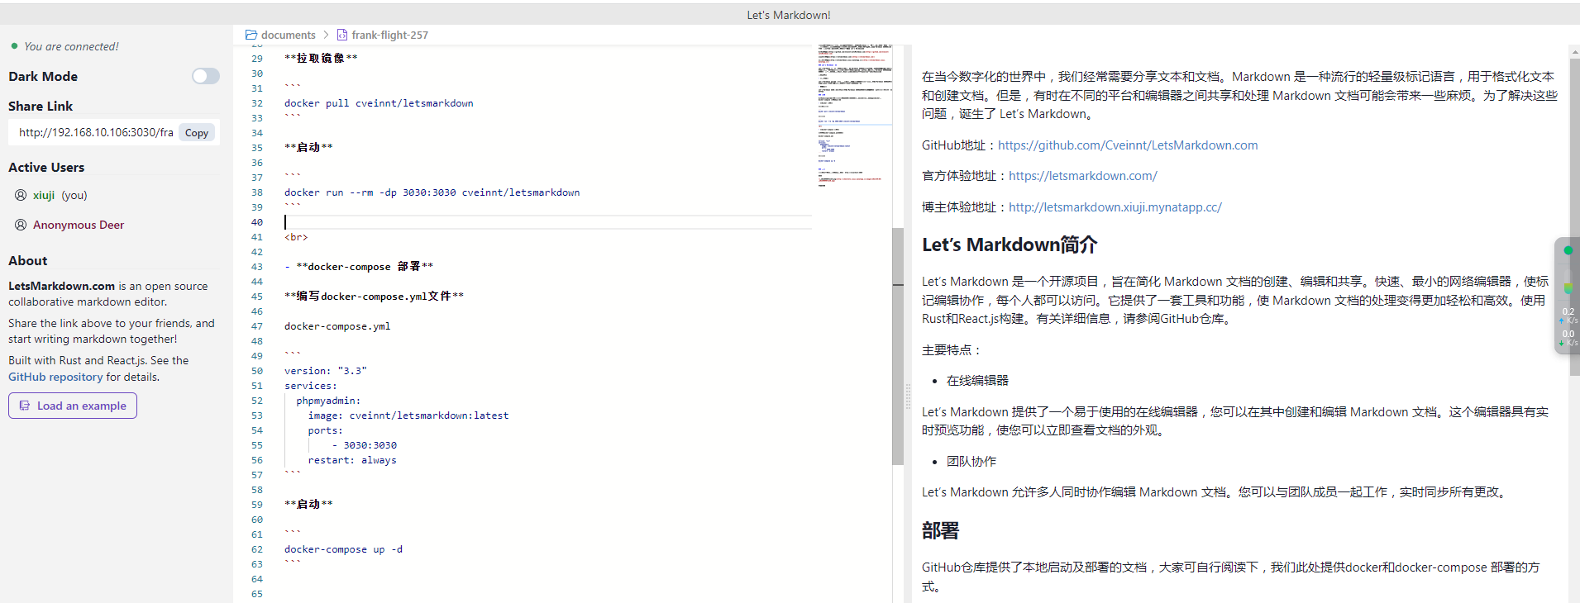Screen dimensions: 1580x603
Task: Open the letsmarkdown.xiuji.mynatapp.cc blog demo link
Action: (1115, 207)
